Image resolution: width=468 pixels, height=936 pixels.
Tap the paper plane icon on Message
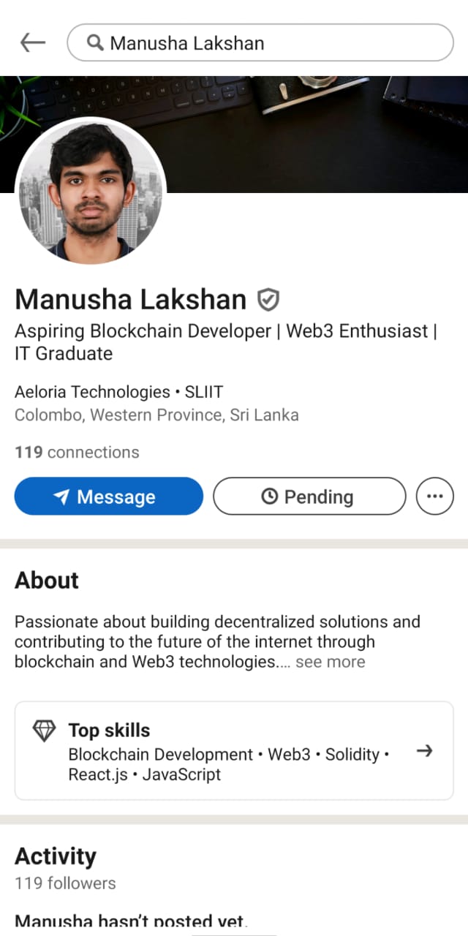[62, 497]
